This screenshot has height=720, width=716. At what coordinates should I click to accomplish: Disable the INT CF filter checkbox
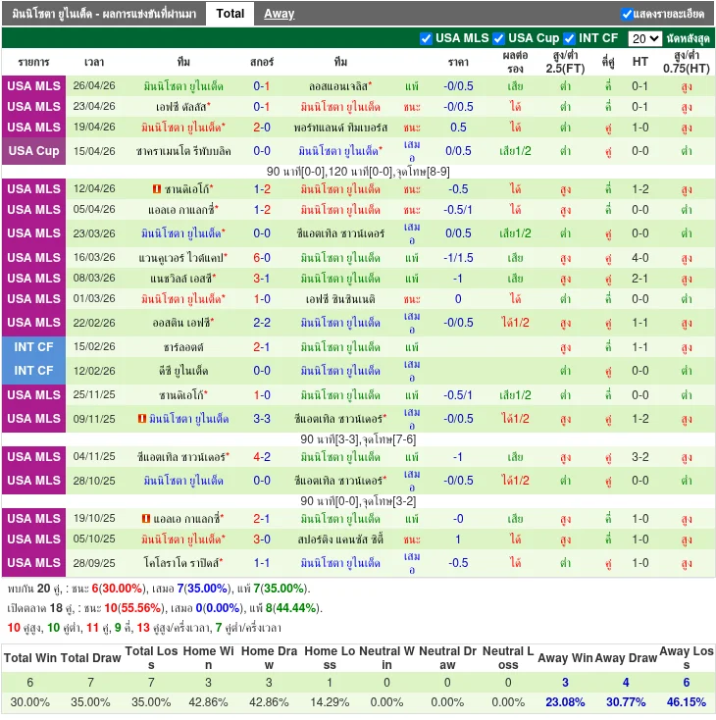(569, 38)
